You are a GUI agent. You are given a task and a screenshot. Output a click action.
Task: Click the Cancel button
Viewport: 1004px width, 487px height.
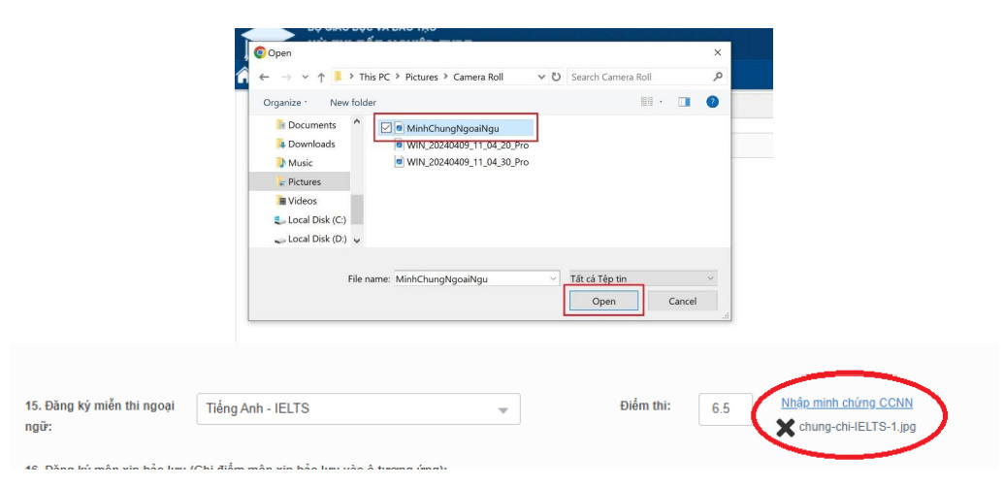pyautogui.click(x=682, y=301)
